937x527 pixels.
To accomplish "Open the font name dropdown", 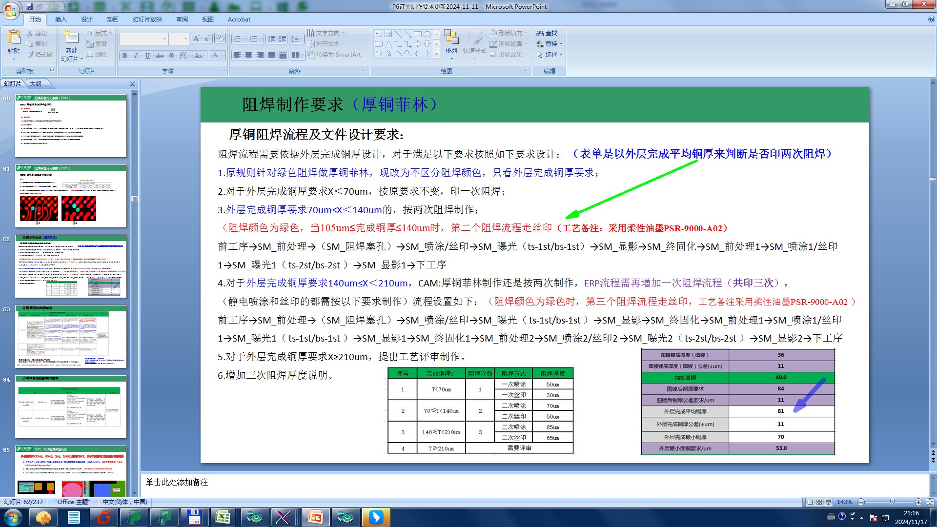I will [x=164, y=39].
